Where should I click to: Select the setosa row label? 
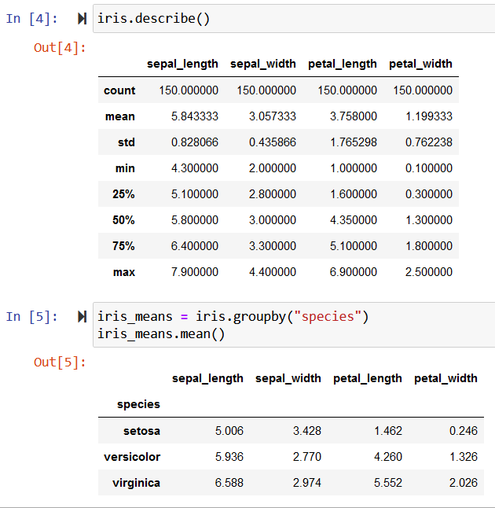point(141,431)
